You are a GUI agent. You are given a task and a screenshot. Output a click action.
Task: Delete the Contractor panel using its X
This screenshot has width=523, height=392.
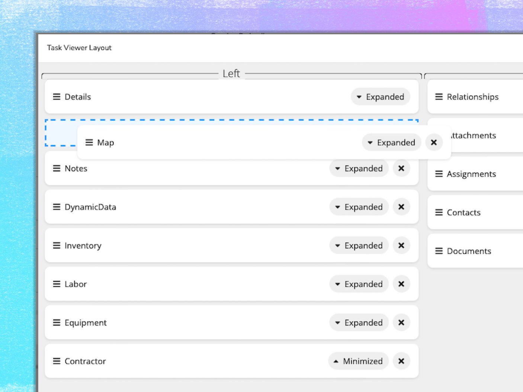(x=401, y=361)
